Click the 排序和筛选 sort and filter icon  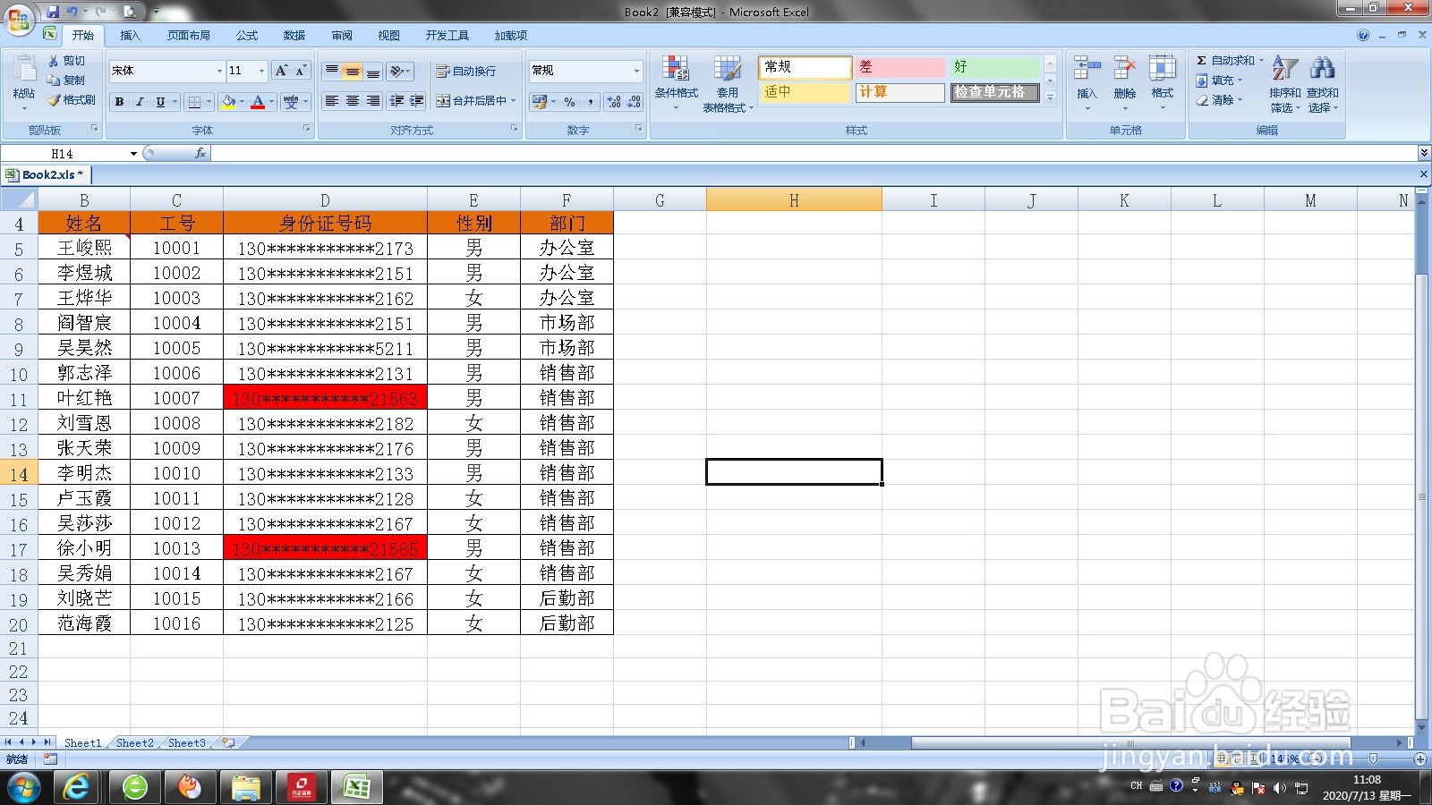tap(1284, 83)
